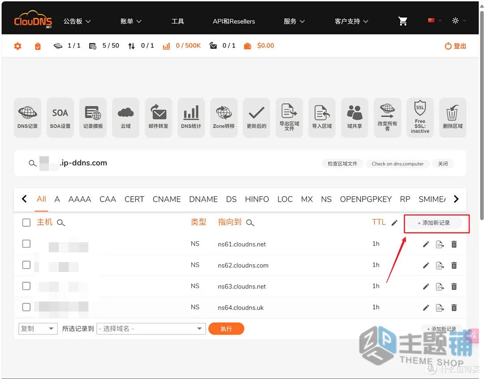Click Check on dns.computer button
This screenshot has height=379, width=484.
[x=398, y=164]
